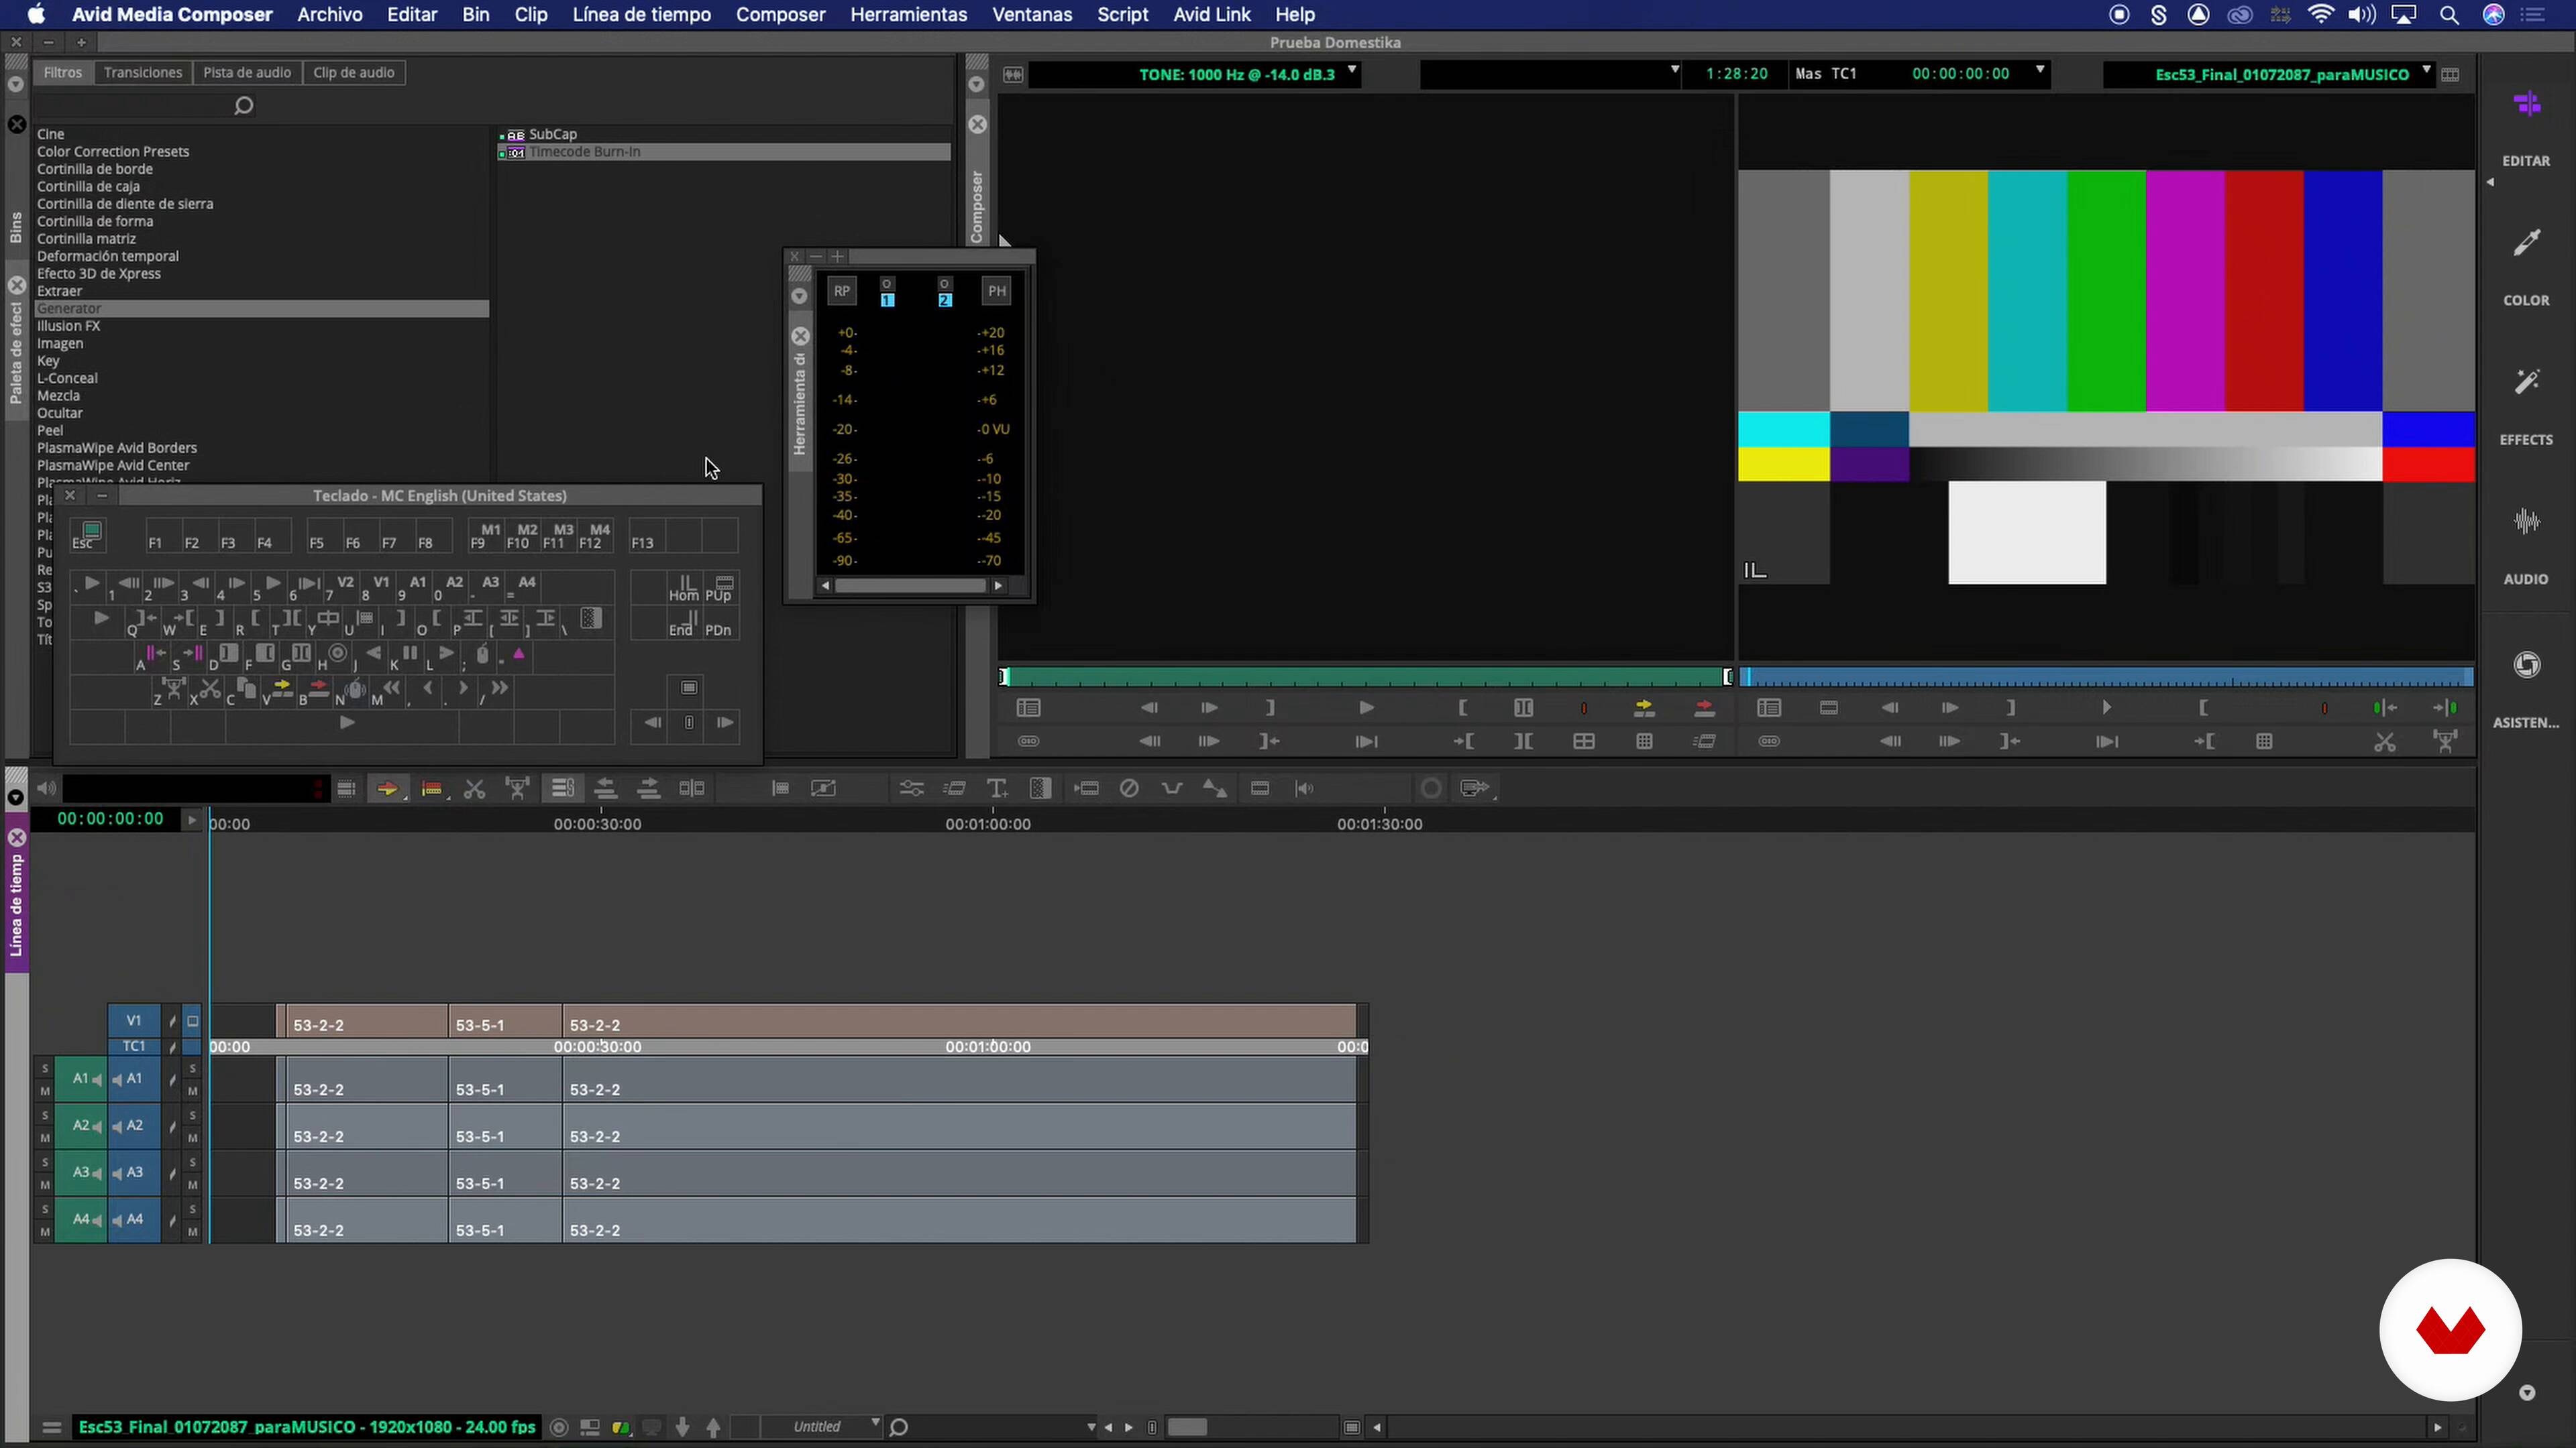Switch to the Filtros tab

pos(63,72)
